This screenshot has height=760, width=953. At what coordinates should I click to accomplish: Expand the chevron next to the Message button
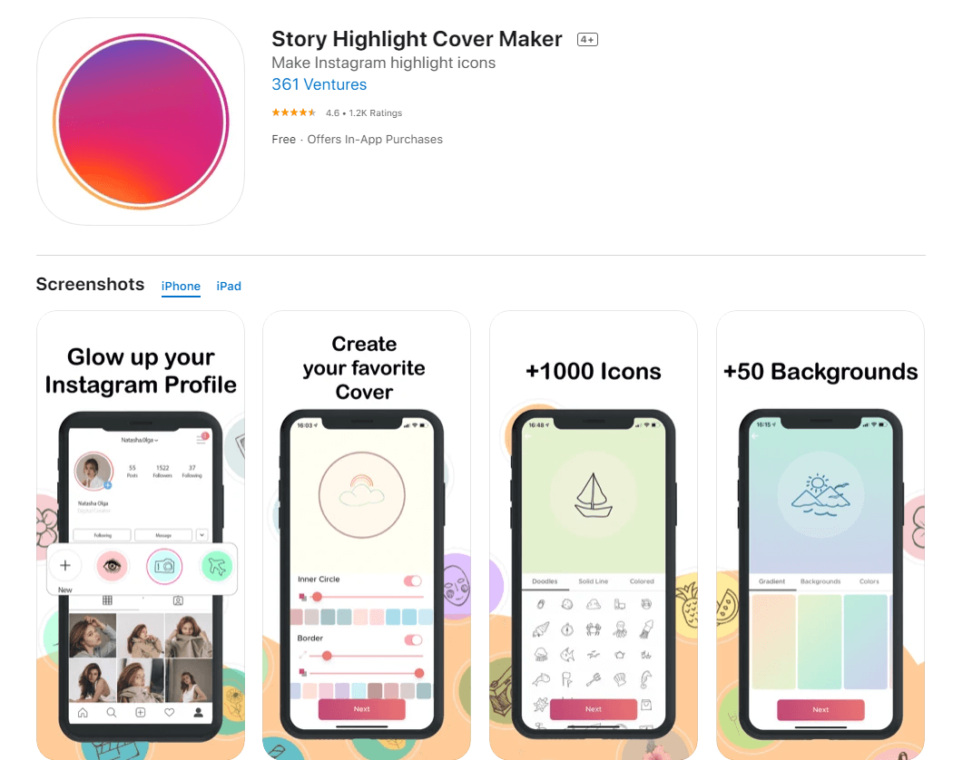click(x=201, y=534)
